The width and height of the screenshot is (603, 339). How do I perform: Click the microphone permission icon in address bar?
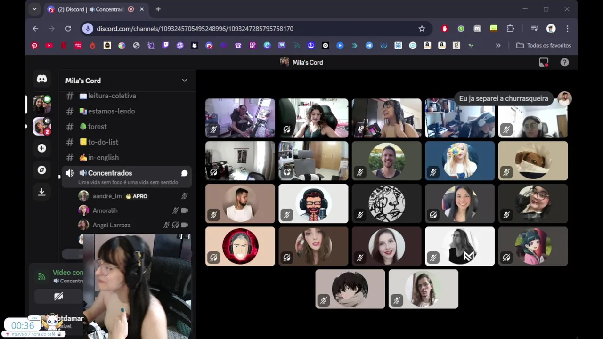(x=87, y=29)
